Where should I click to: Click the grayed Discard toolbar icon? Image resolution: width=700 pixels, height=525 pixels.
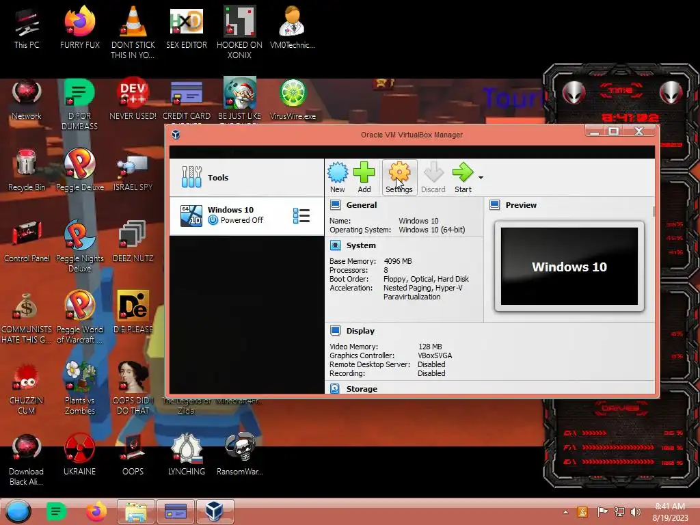coord(433,177)
